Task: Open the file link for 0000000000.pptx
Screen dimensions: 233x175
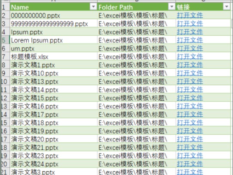Action: point(190,15)
